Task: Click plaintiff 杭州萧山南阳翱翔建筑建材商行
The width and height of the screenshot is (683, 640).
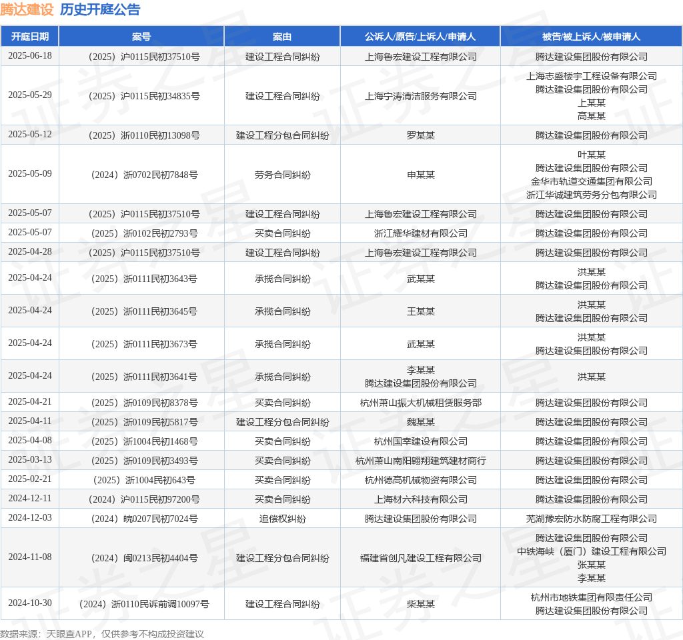Action: pos(421,461)
